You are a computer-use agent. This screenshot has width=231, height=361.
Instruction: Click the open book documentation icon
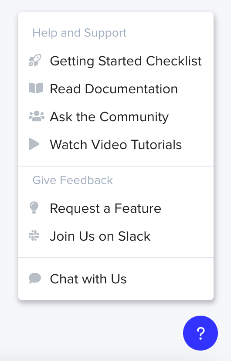[36, 88]
